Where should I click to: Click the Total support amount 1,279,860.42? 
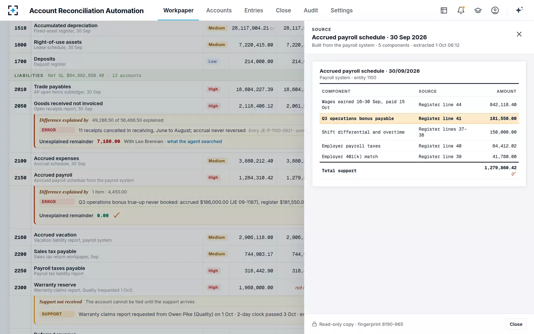[x=500, y=168]
